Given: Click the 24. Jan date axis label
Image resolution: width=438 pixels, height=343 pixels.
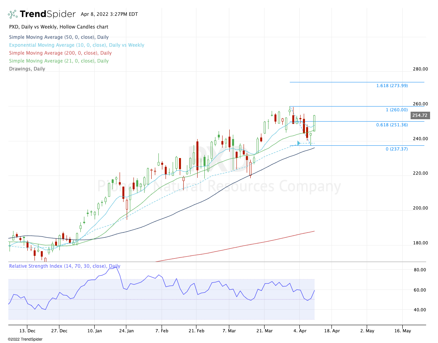Looking at the screenshot, I should tap(126, 331).
